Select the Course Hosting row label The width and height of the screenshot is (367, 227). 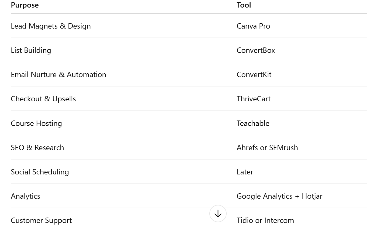[x=36, y=123]
